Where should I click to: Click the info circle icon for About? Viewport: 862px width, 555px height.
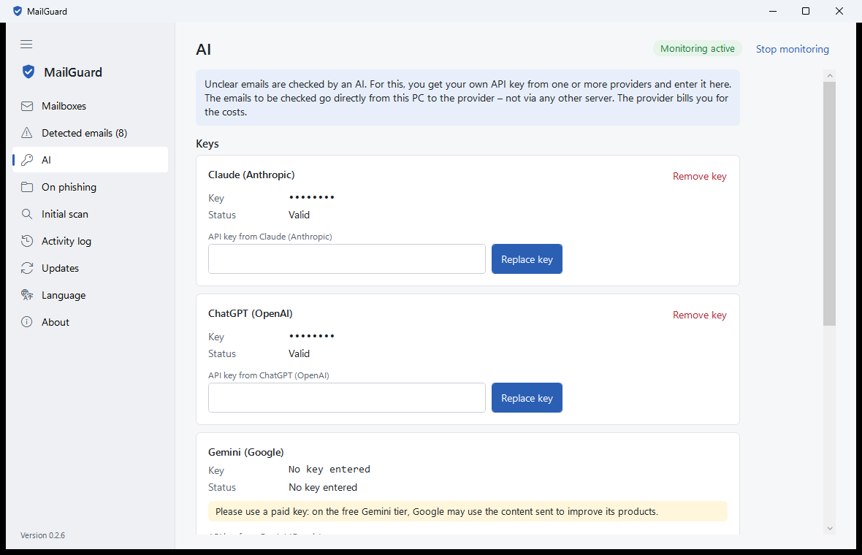(27, 322)
